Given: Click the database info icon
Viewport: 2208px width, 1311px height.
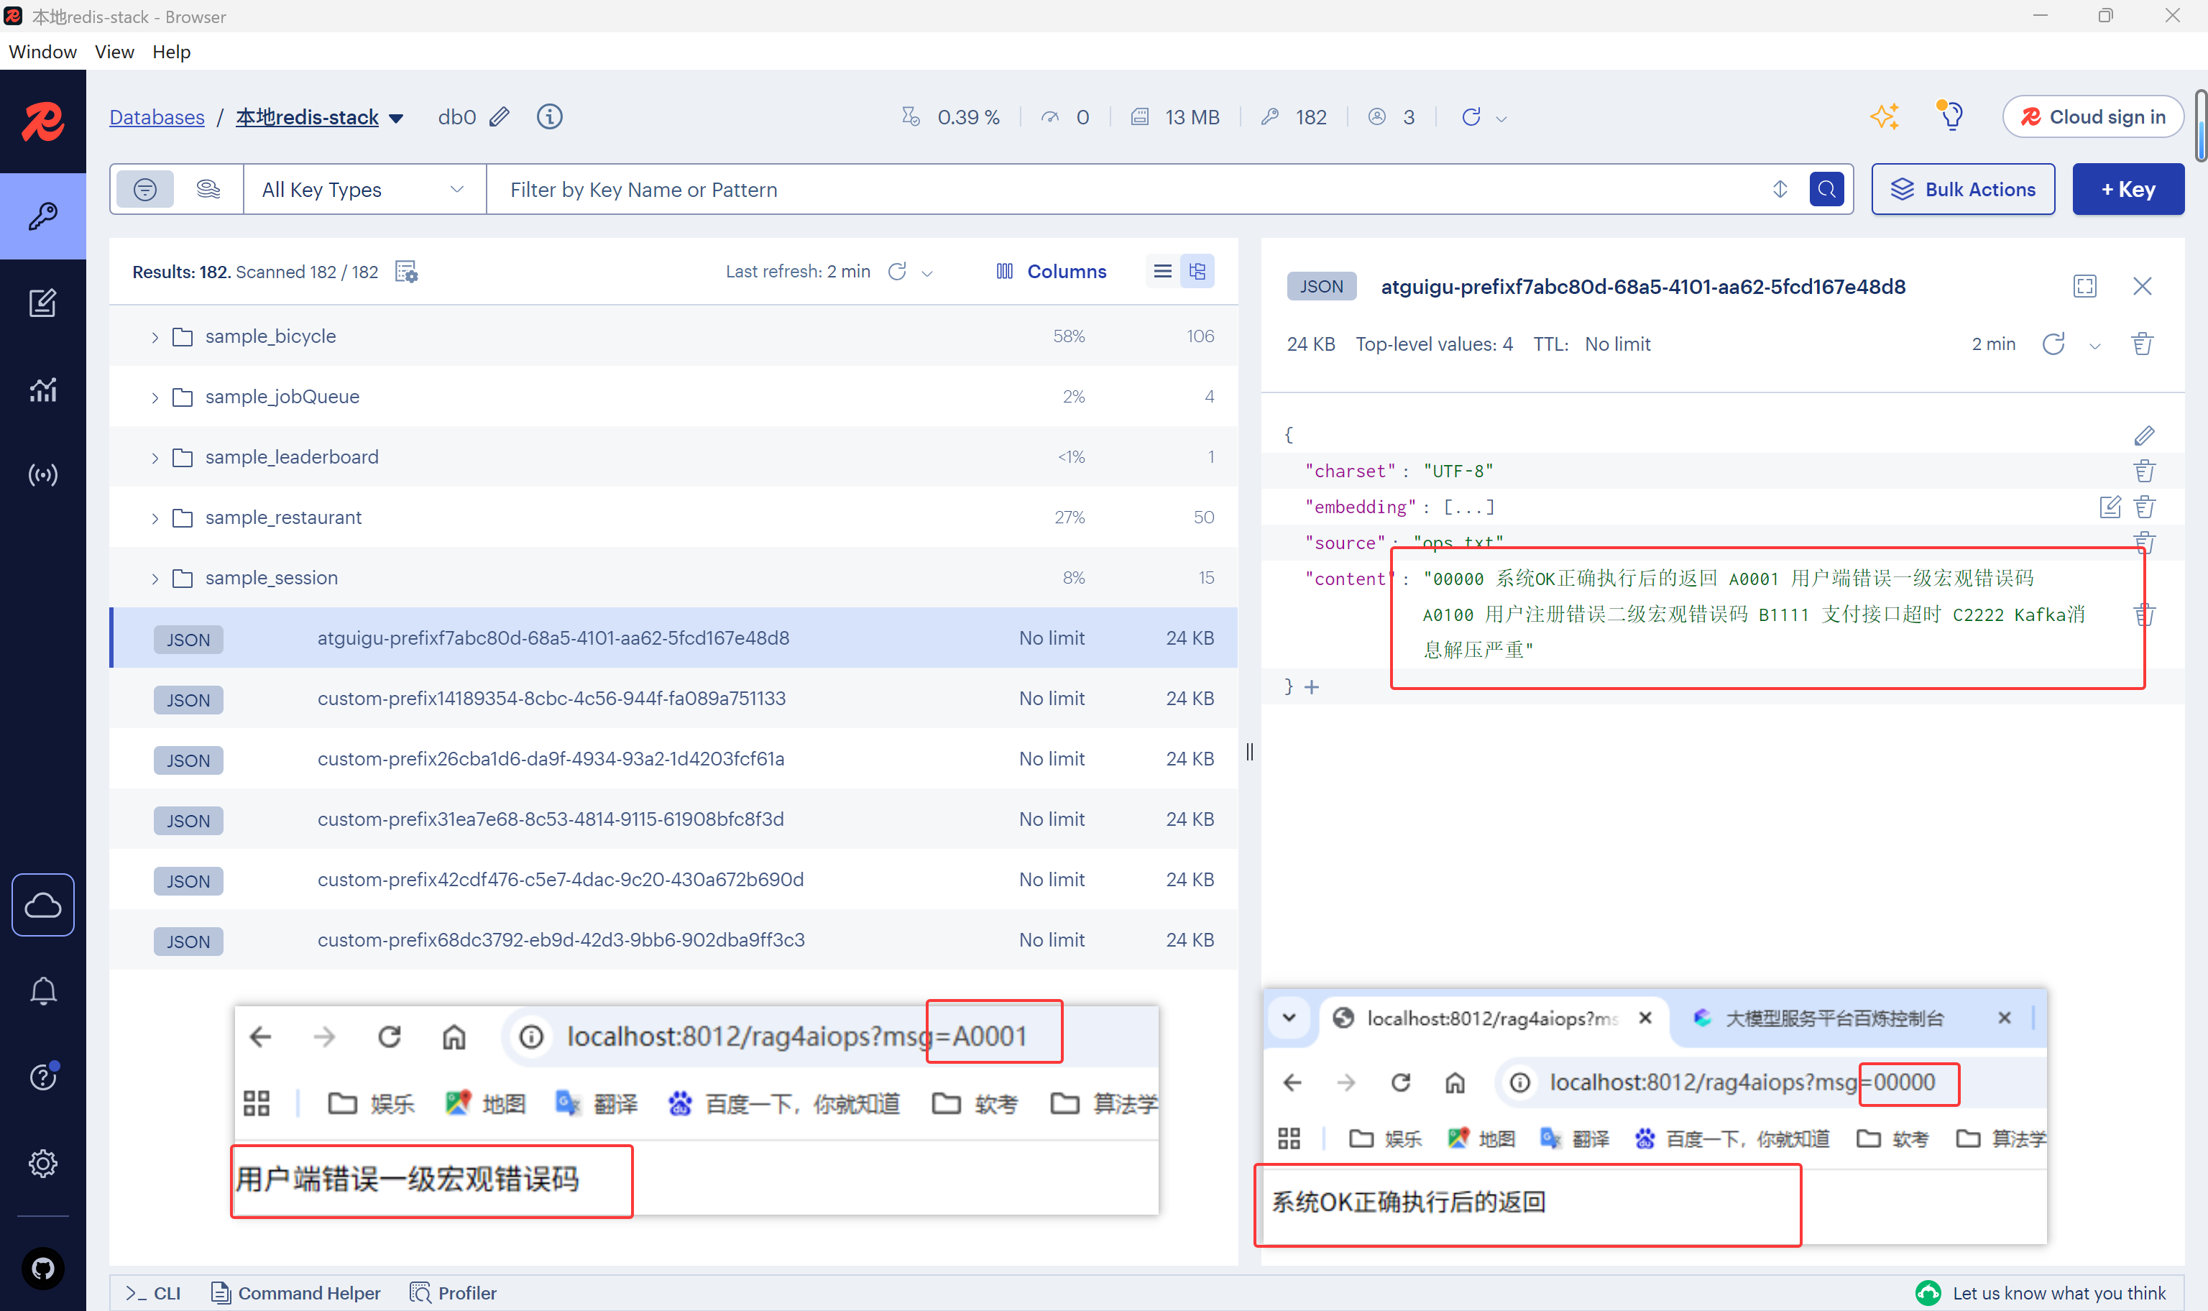Looking at the screenshot, I should [549, 116].
